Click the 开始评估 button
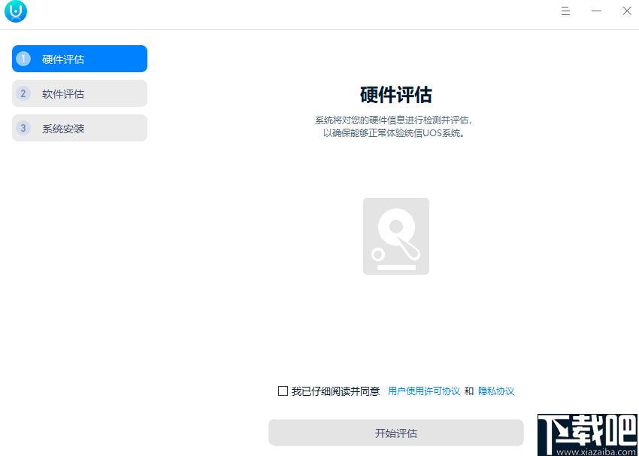The width and height of the screenshot is (639, 456). tap(395, 433)
